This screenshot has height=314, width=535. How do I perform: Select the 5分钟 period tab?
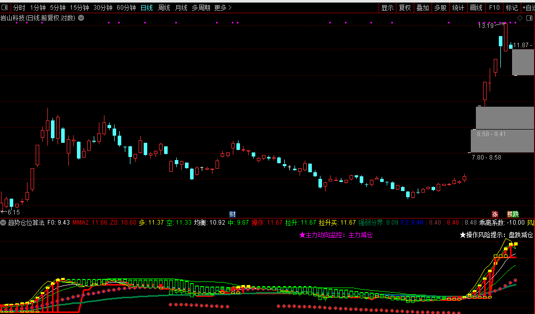[x=58, y=8]
